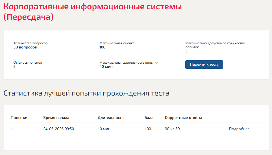This screenshot has width=272, height=155.
Task: Click the page title 'Корпоративные информационные системы'
Action: click(x=93, y=7)
